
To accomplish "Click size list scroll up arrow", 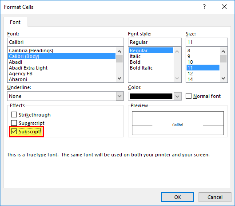I will click(x=223, y=51).
